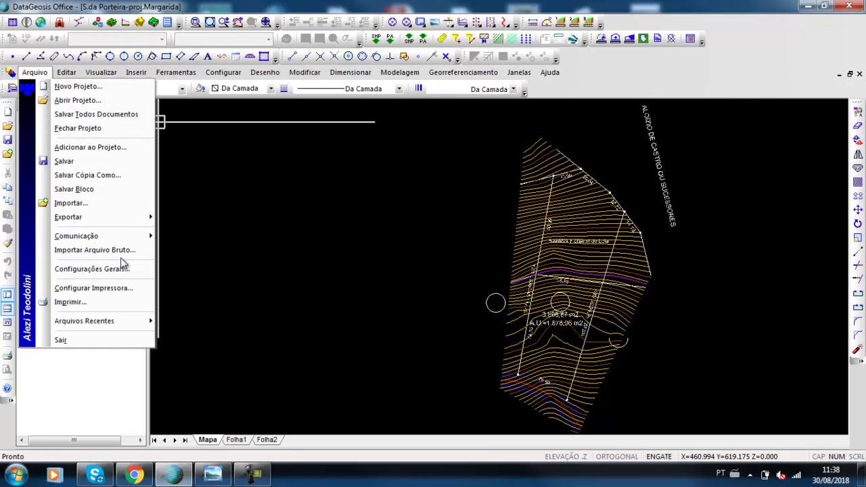Choose Importar Arquivo Bruto from menu
The image size is (866, 487).
[x=95, y=250]
